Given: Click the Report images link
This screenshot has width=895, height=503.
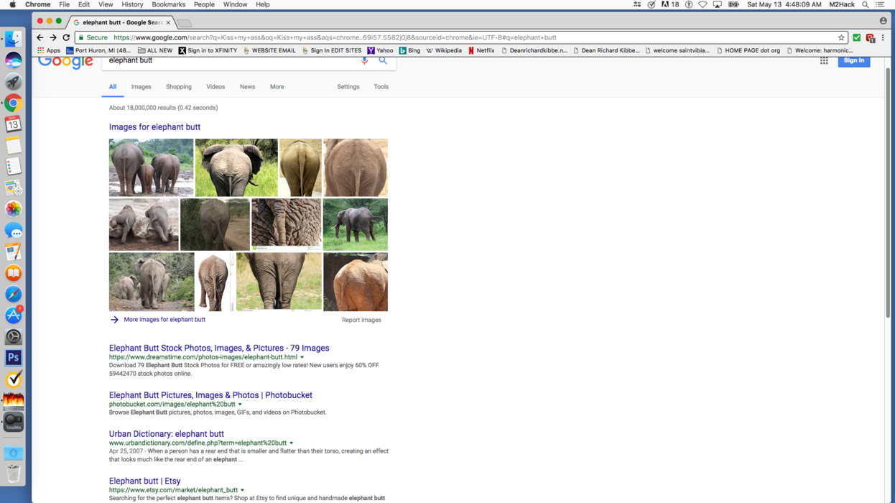Looking at the screenshot, I should click(x=361, y=320).
